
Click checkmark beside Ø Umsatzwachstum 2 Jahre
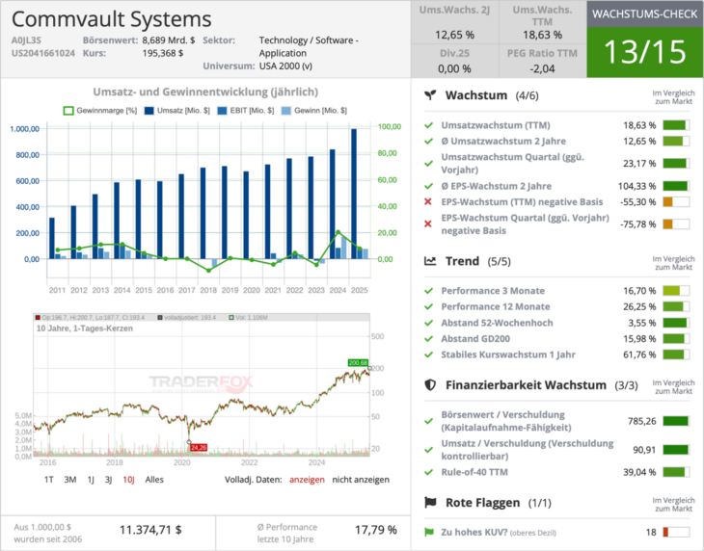tap(429, 142)
